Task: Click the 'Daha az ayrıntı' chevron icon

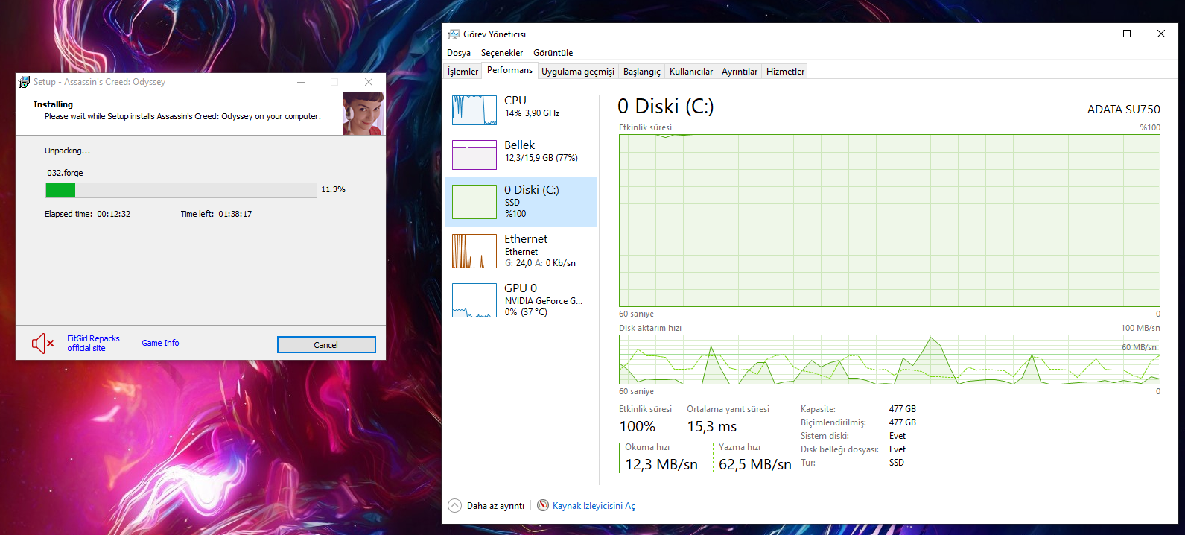Action: coord(454,505)
